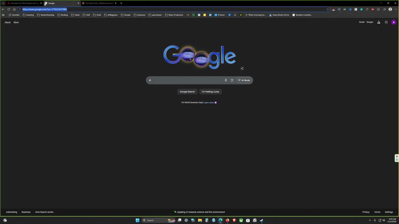Click I'm Feeling Lucky

pos(210,92)
